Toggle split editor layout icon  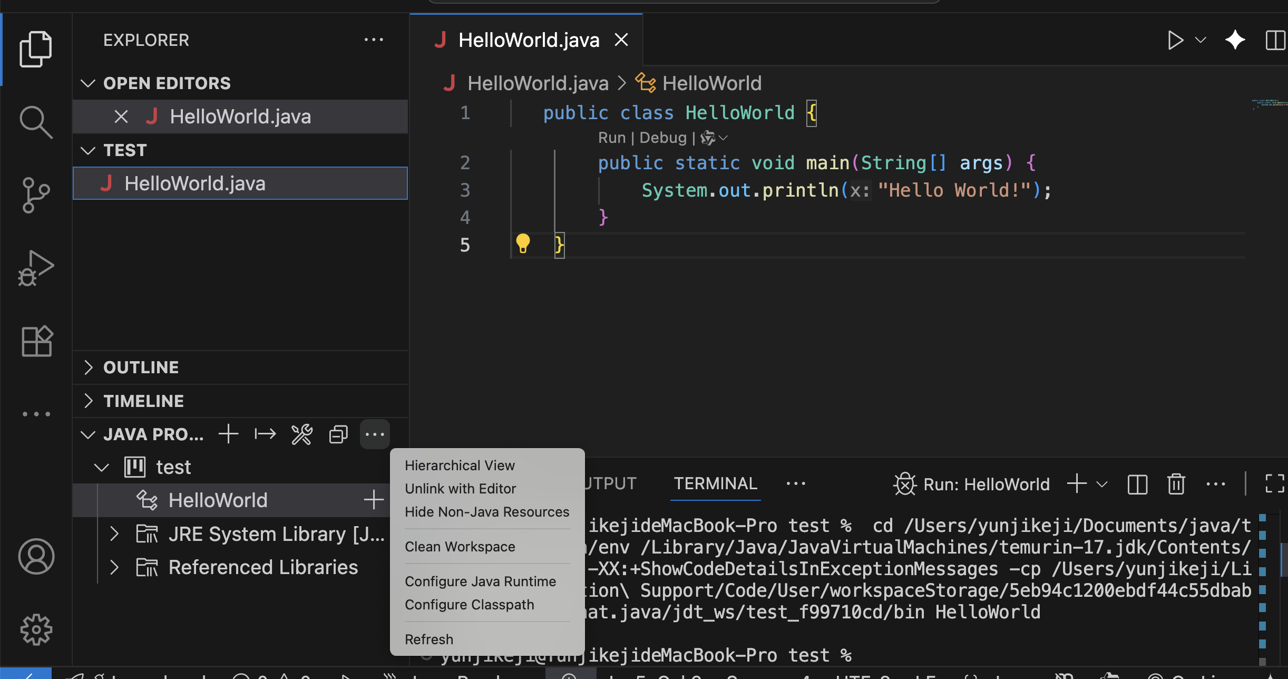[1275, 41]
